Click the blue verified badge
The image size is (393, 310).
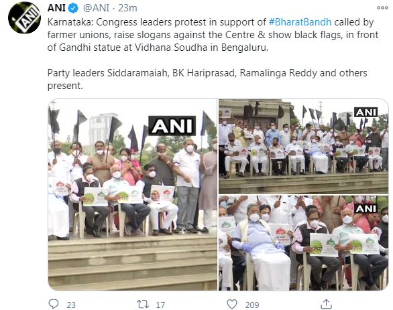point(74,8)
